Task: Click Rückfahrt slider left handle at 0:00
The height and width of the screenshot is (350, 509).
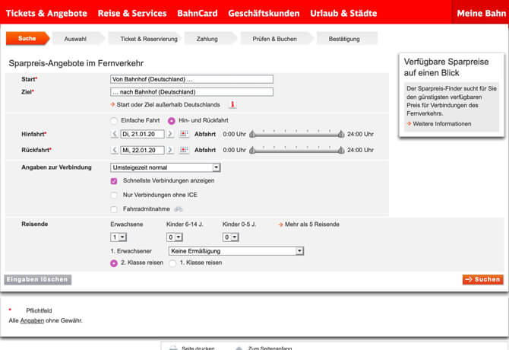Action: (x=252, y=150)
